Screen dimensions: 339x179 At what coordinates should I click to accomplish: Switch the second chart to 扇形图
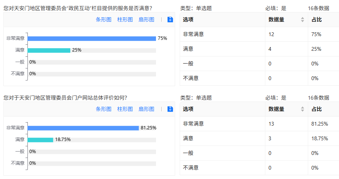tap(146, 109)
